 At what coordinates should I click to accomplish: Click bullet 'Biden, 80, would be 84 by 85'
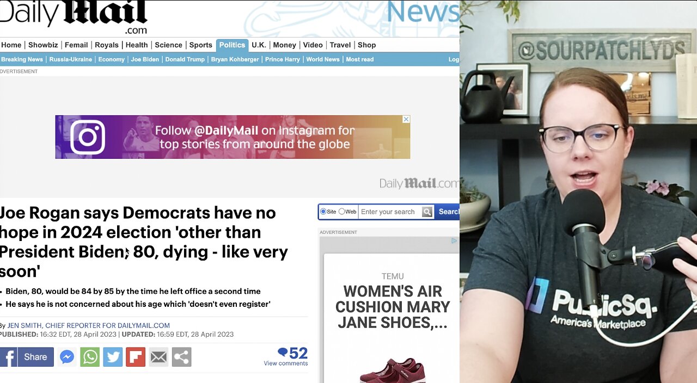[x=133, y=291]
